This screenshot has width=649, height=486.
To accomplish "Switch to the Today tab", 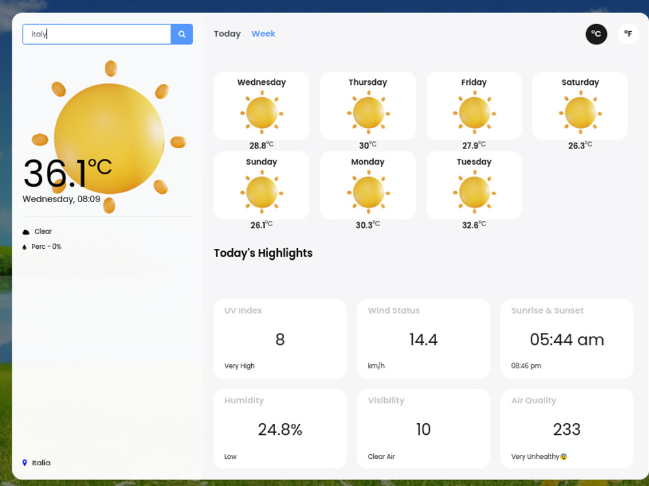I will click(x=227, y=34).
